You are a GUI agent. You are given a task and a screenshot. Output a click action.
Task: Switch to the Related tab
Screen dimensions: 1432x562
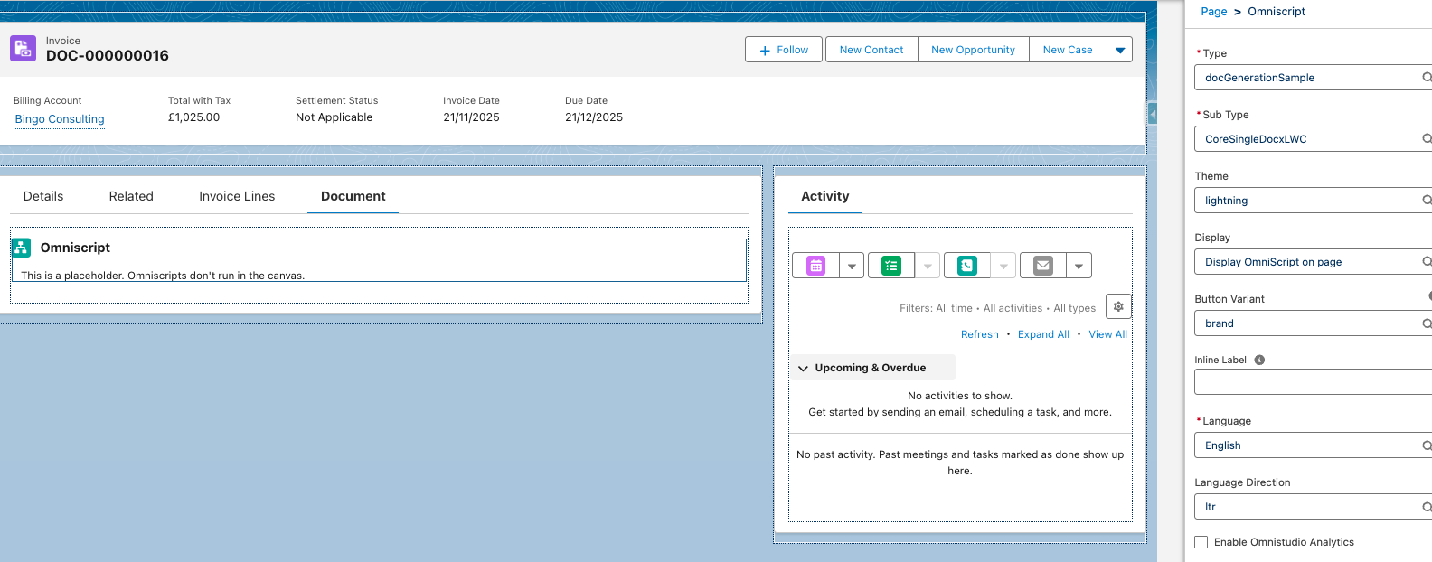(131, 196)
